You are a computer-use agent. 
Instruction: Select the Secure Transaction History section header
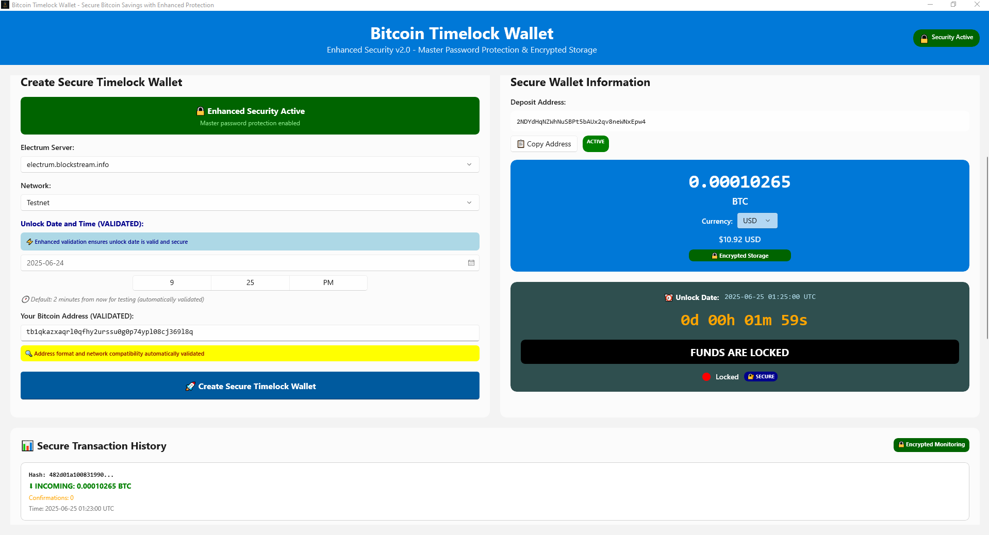click(x=102, y=446)
